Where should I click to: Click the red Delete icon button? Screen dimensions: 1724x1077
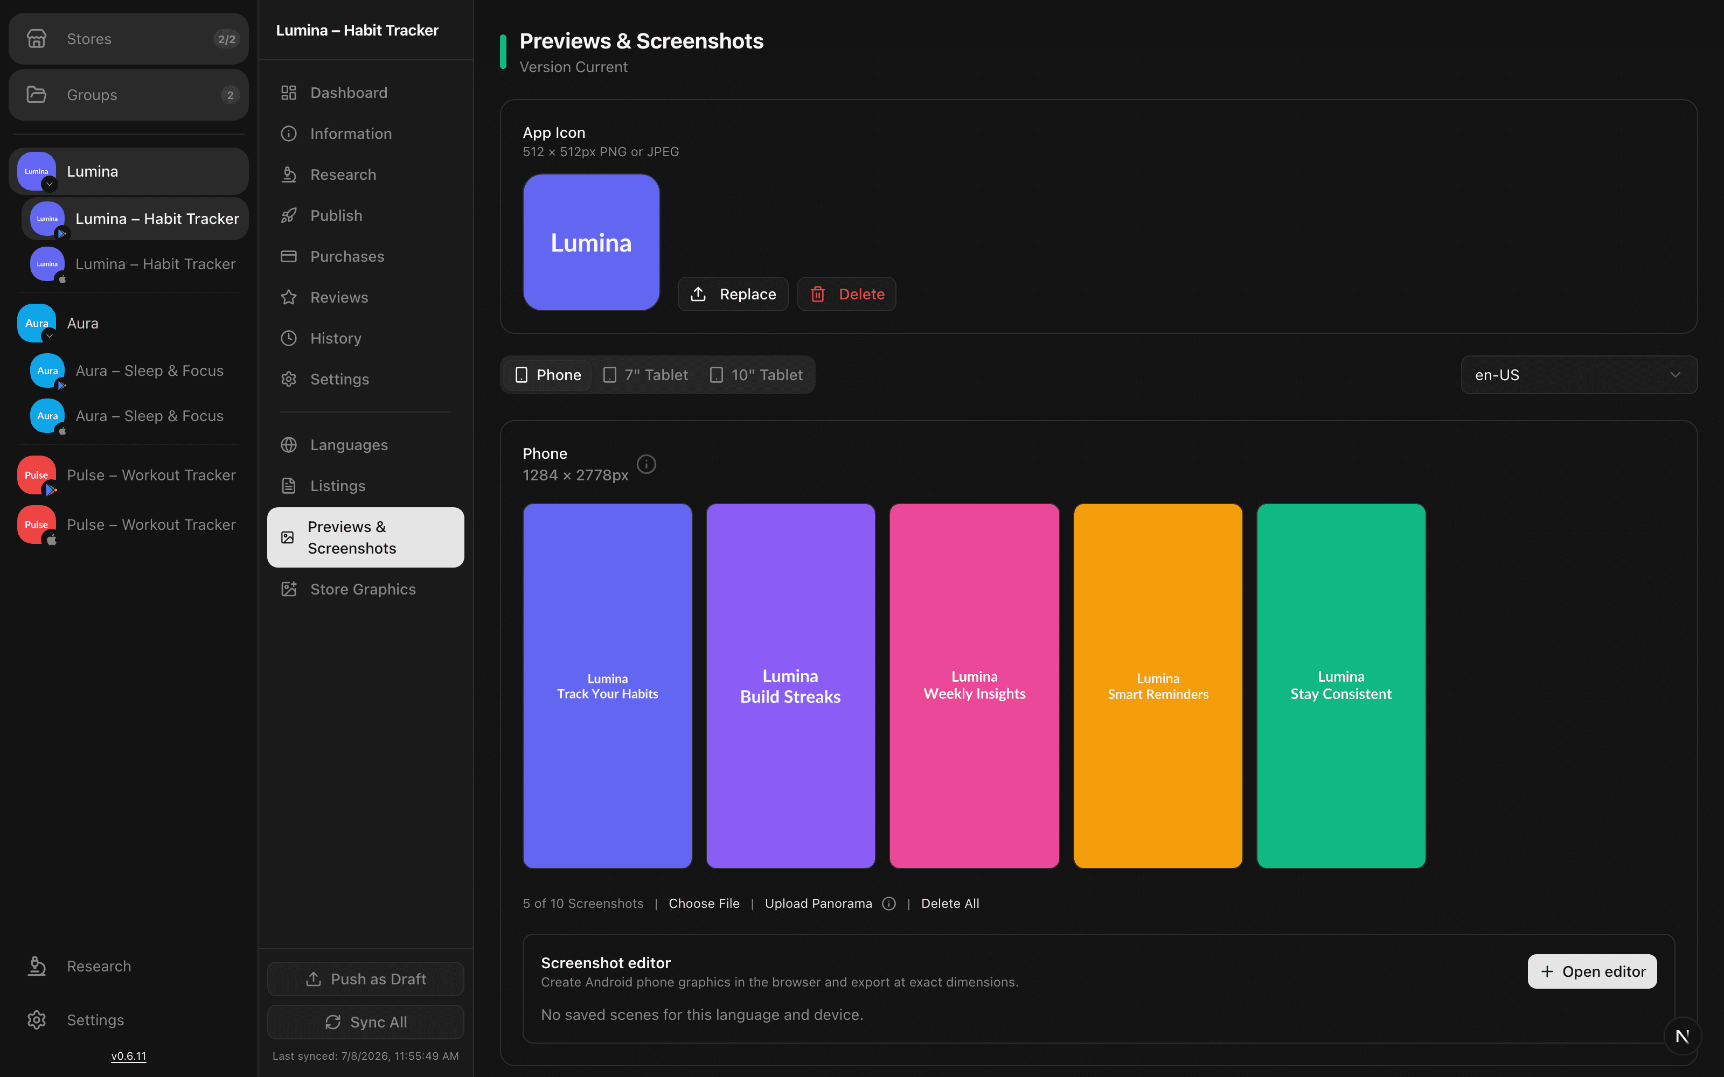point(846,294)
